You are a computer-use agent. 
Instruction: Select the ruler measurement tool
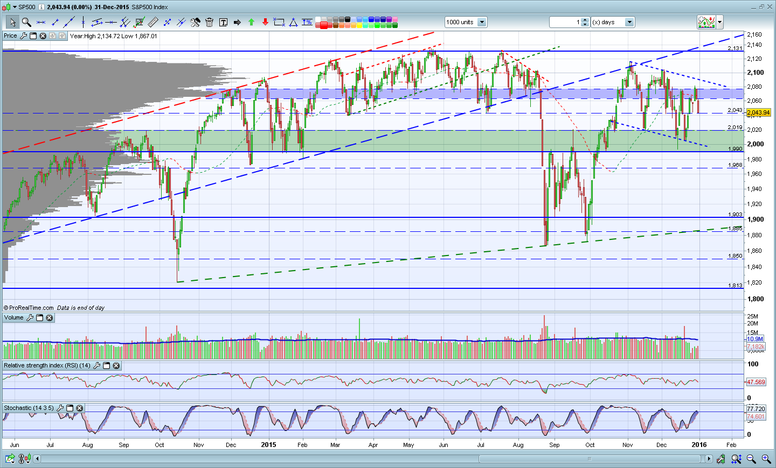(x=153, y=22)
